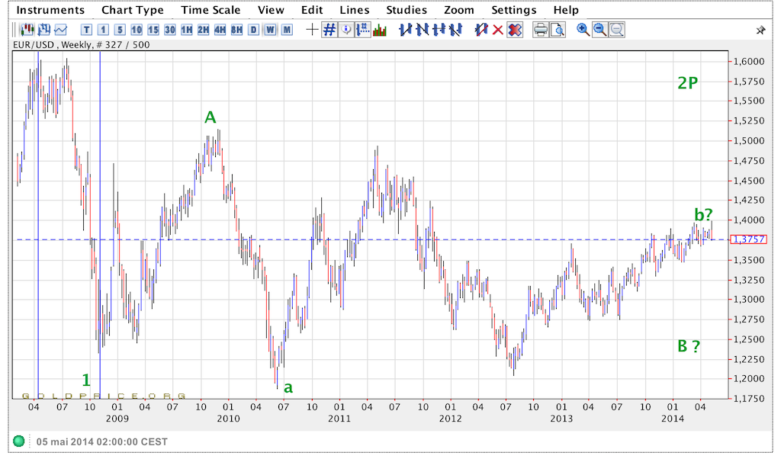Click the "2P" chart annotation
The height and width of the screenshot is (459, 781).
[x=687, y=82]
